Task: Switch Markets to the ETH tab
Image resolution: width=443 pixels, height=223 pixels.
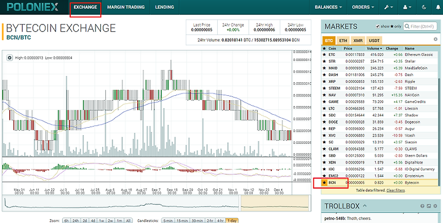Action: click(x=343, y=41)
